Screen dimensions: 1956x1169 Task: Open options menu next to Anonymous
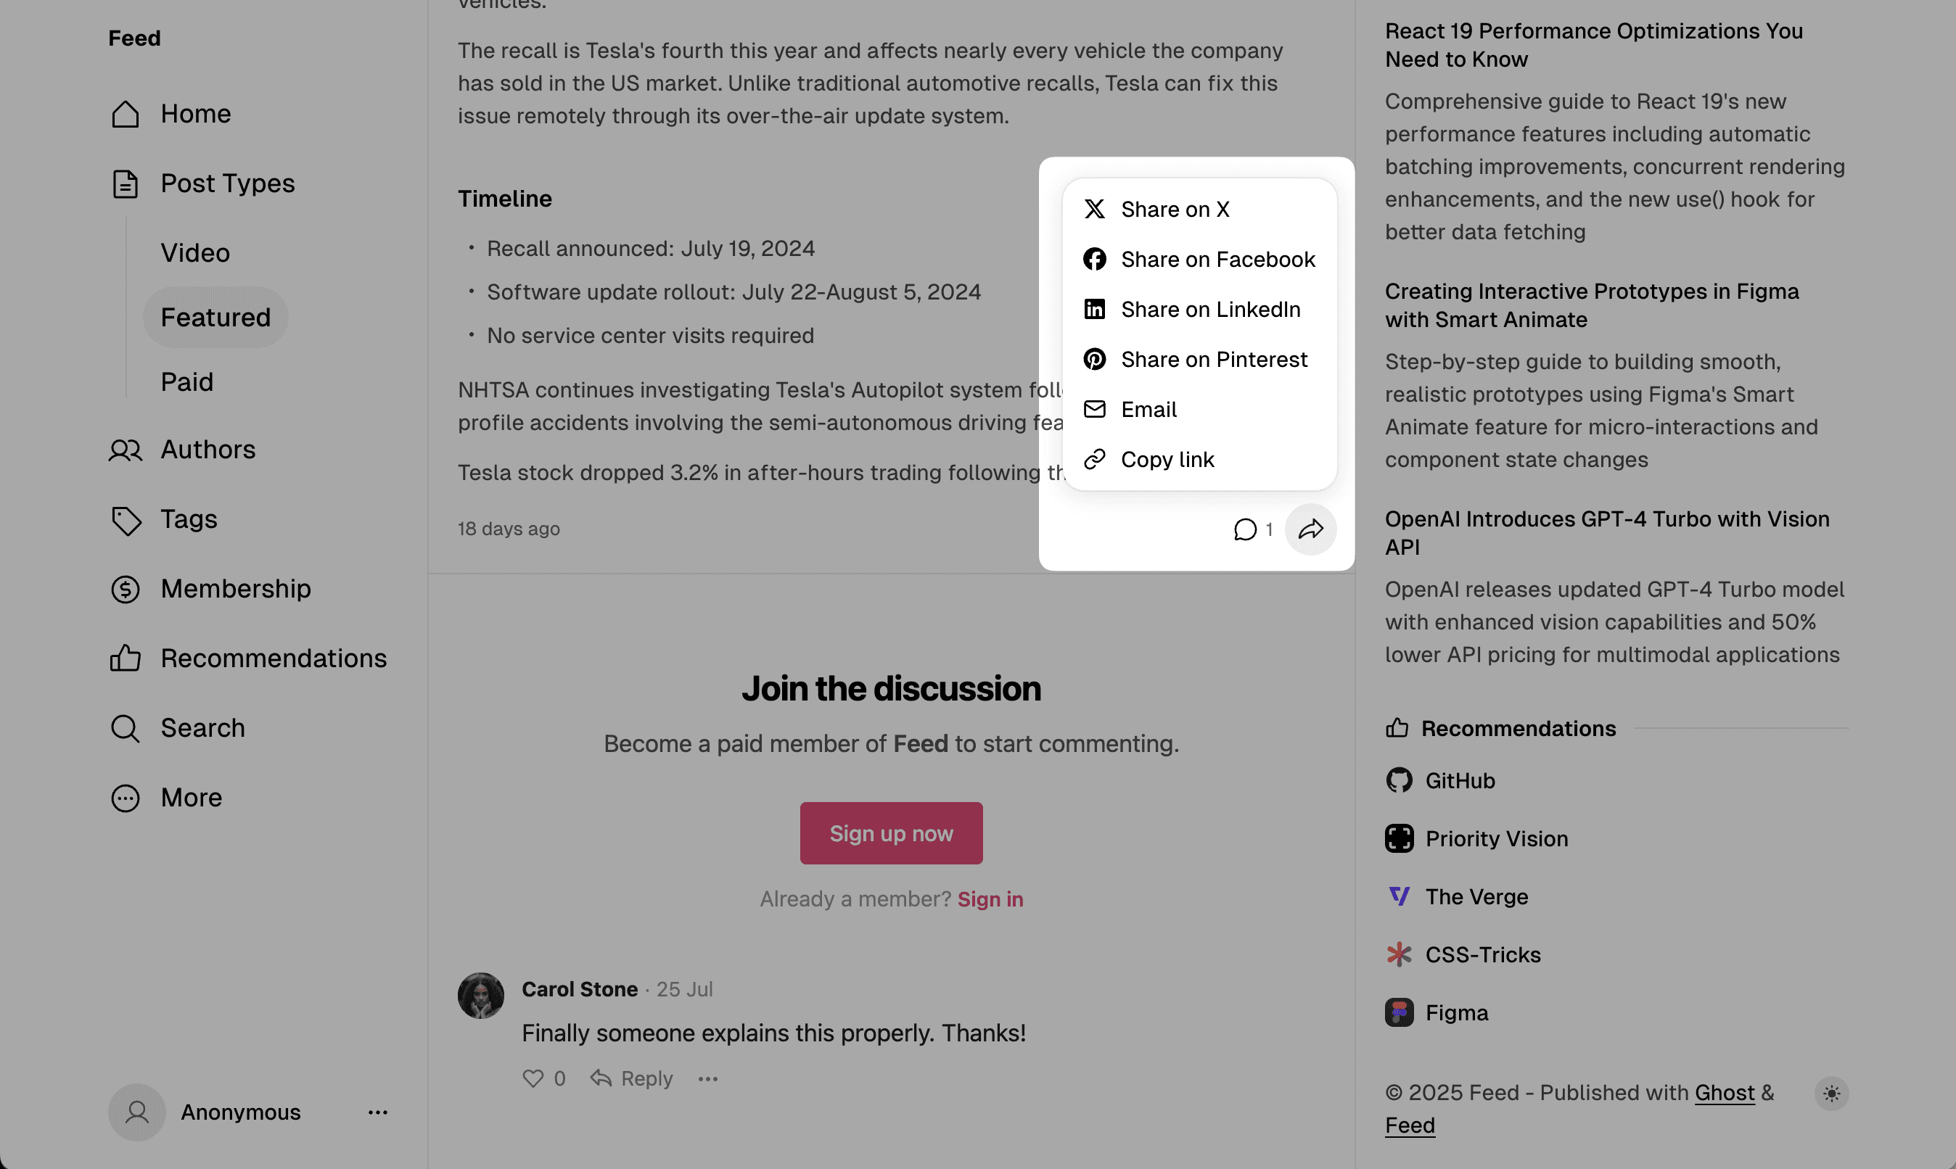(377, 1112)
